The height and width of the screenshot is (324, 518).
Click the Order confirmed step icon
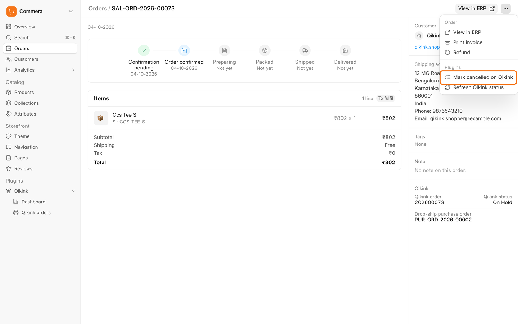click(x=184, y=50)
